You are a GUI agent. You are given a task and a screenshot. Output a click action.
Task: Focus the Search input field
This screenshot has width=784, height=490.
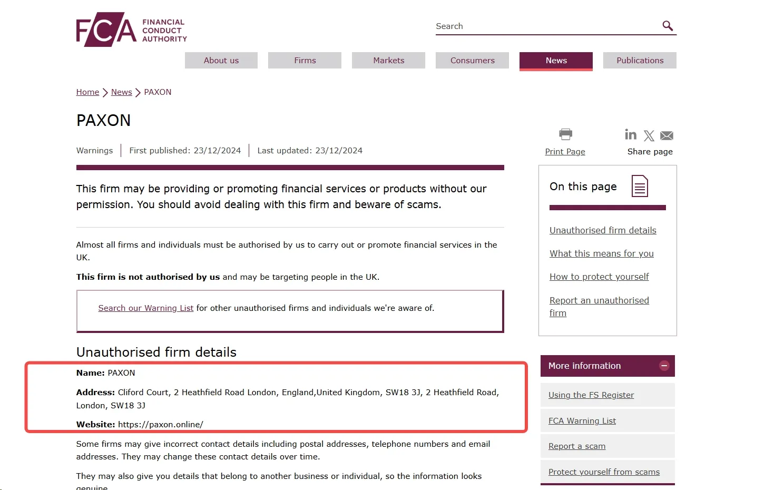547,26
